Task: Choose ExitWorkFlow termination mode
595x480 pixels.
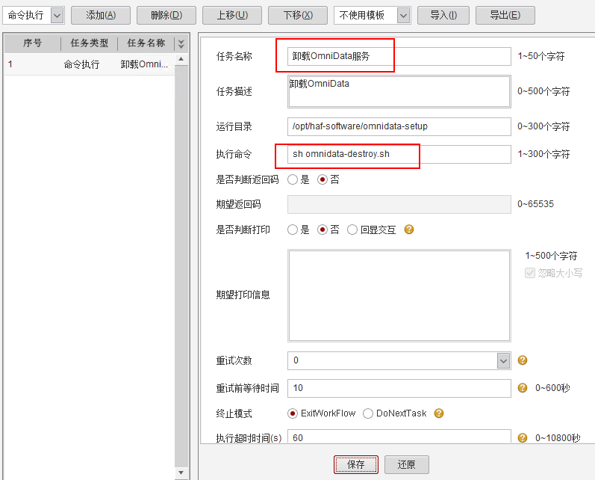Action: click(x=293, y=413)
